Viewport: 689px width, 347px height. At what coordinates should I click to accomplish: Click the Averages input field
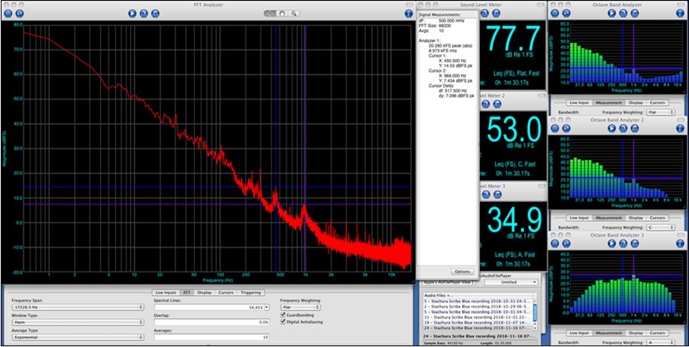tap(213, 336)
